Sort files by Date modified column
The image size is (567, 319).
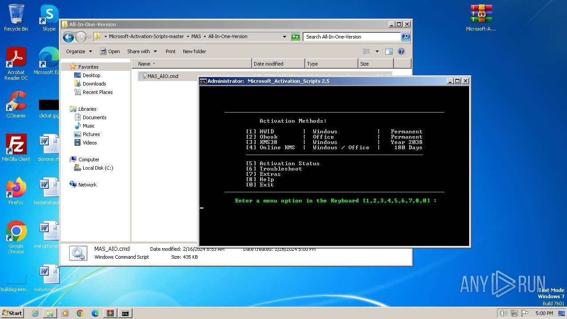click(x=278, y=64)
